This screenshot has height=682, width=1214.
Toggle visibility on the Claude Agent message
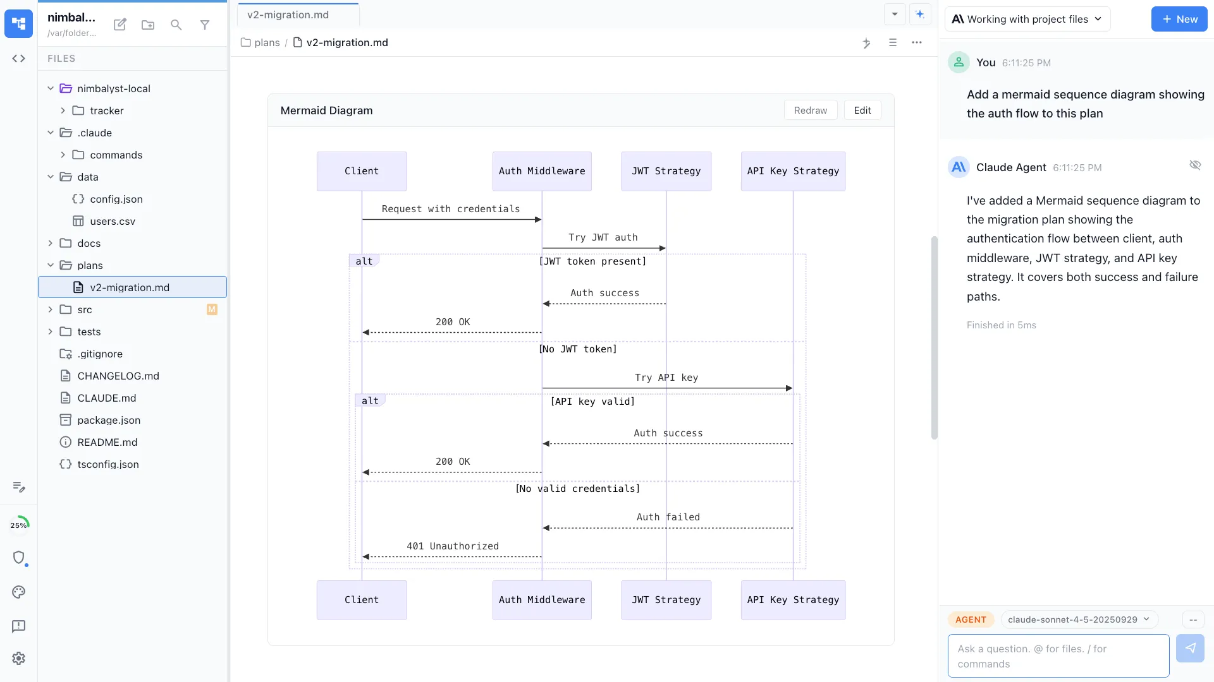[x=1196, y=165]
